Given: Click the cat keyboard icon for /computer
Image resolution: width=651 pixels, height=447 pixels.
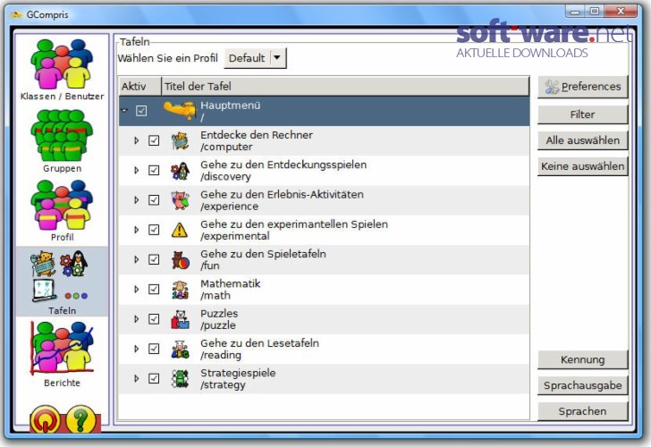Looking at the screenshot, I should 181,140.
